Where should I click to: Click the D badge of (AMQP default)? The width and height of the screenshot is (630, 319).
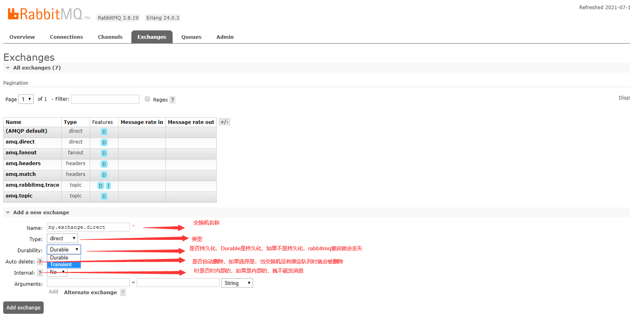(x=104, y=132)
